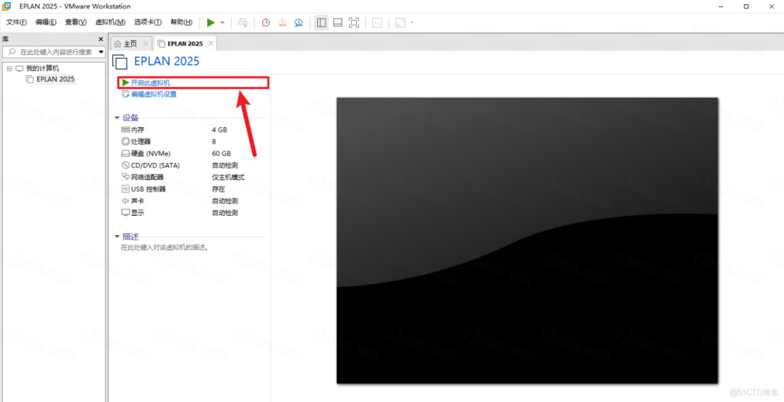Toggle the Library panel visibility icon

(322, 22)
